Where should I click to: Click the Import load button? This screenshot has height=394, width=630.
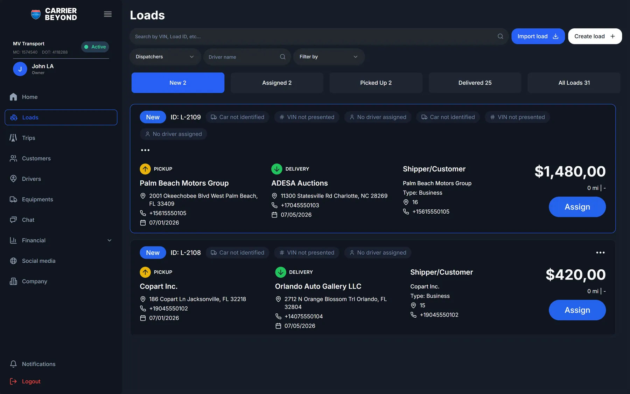[x=538, y=36]
